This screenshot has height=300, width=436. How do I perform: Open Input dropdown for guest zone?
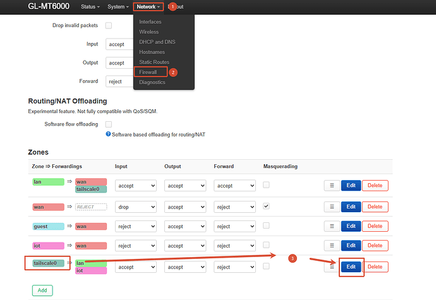pos(136,227)
